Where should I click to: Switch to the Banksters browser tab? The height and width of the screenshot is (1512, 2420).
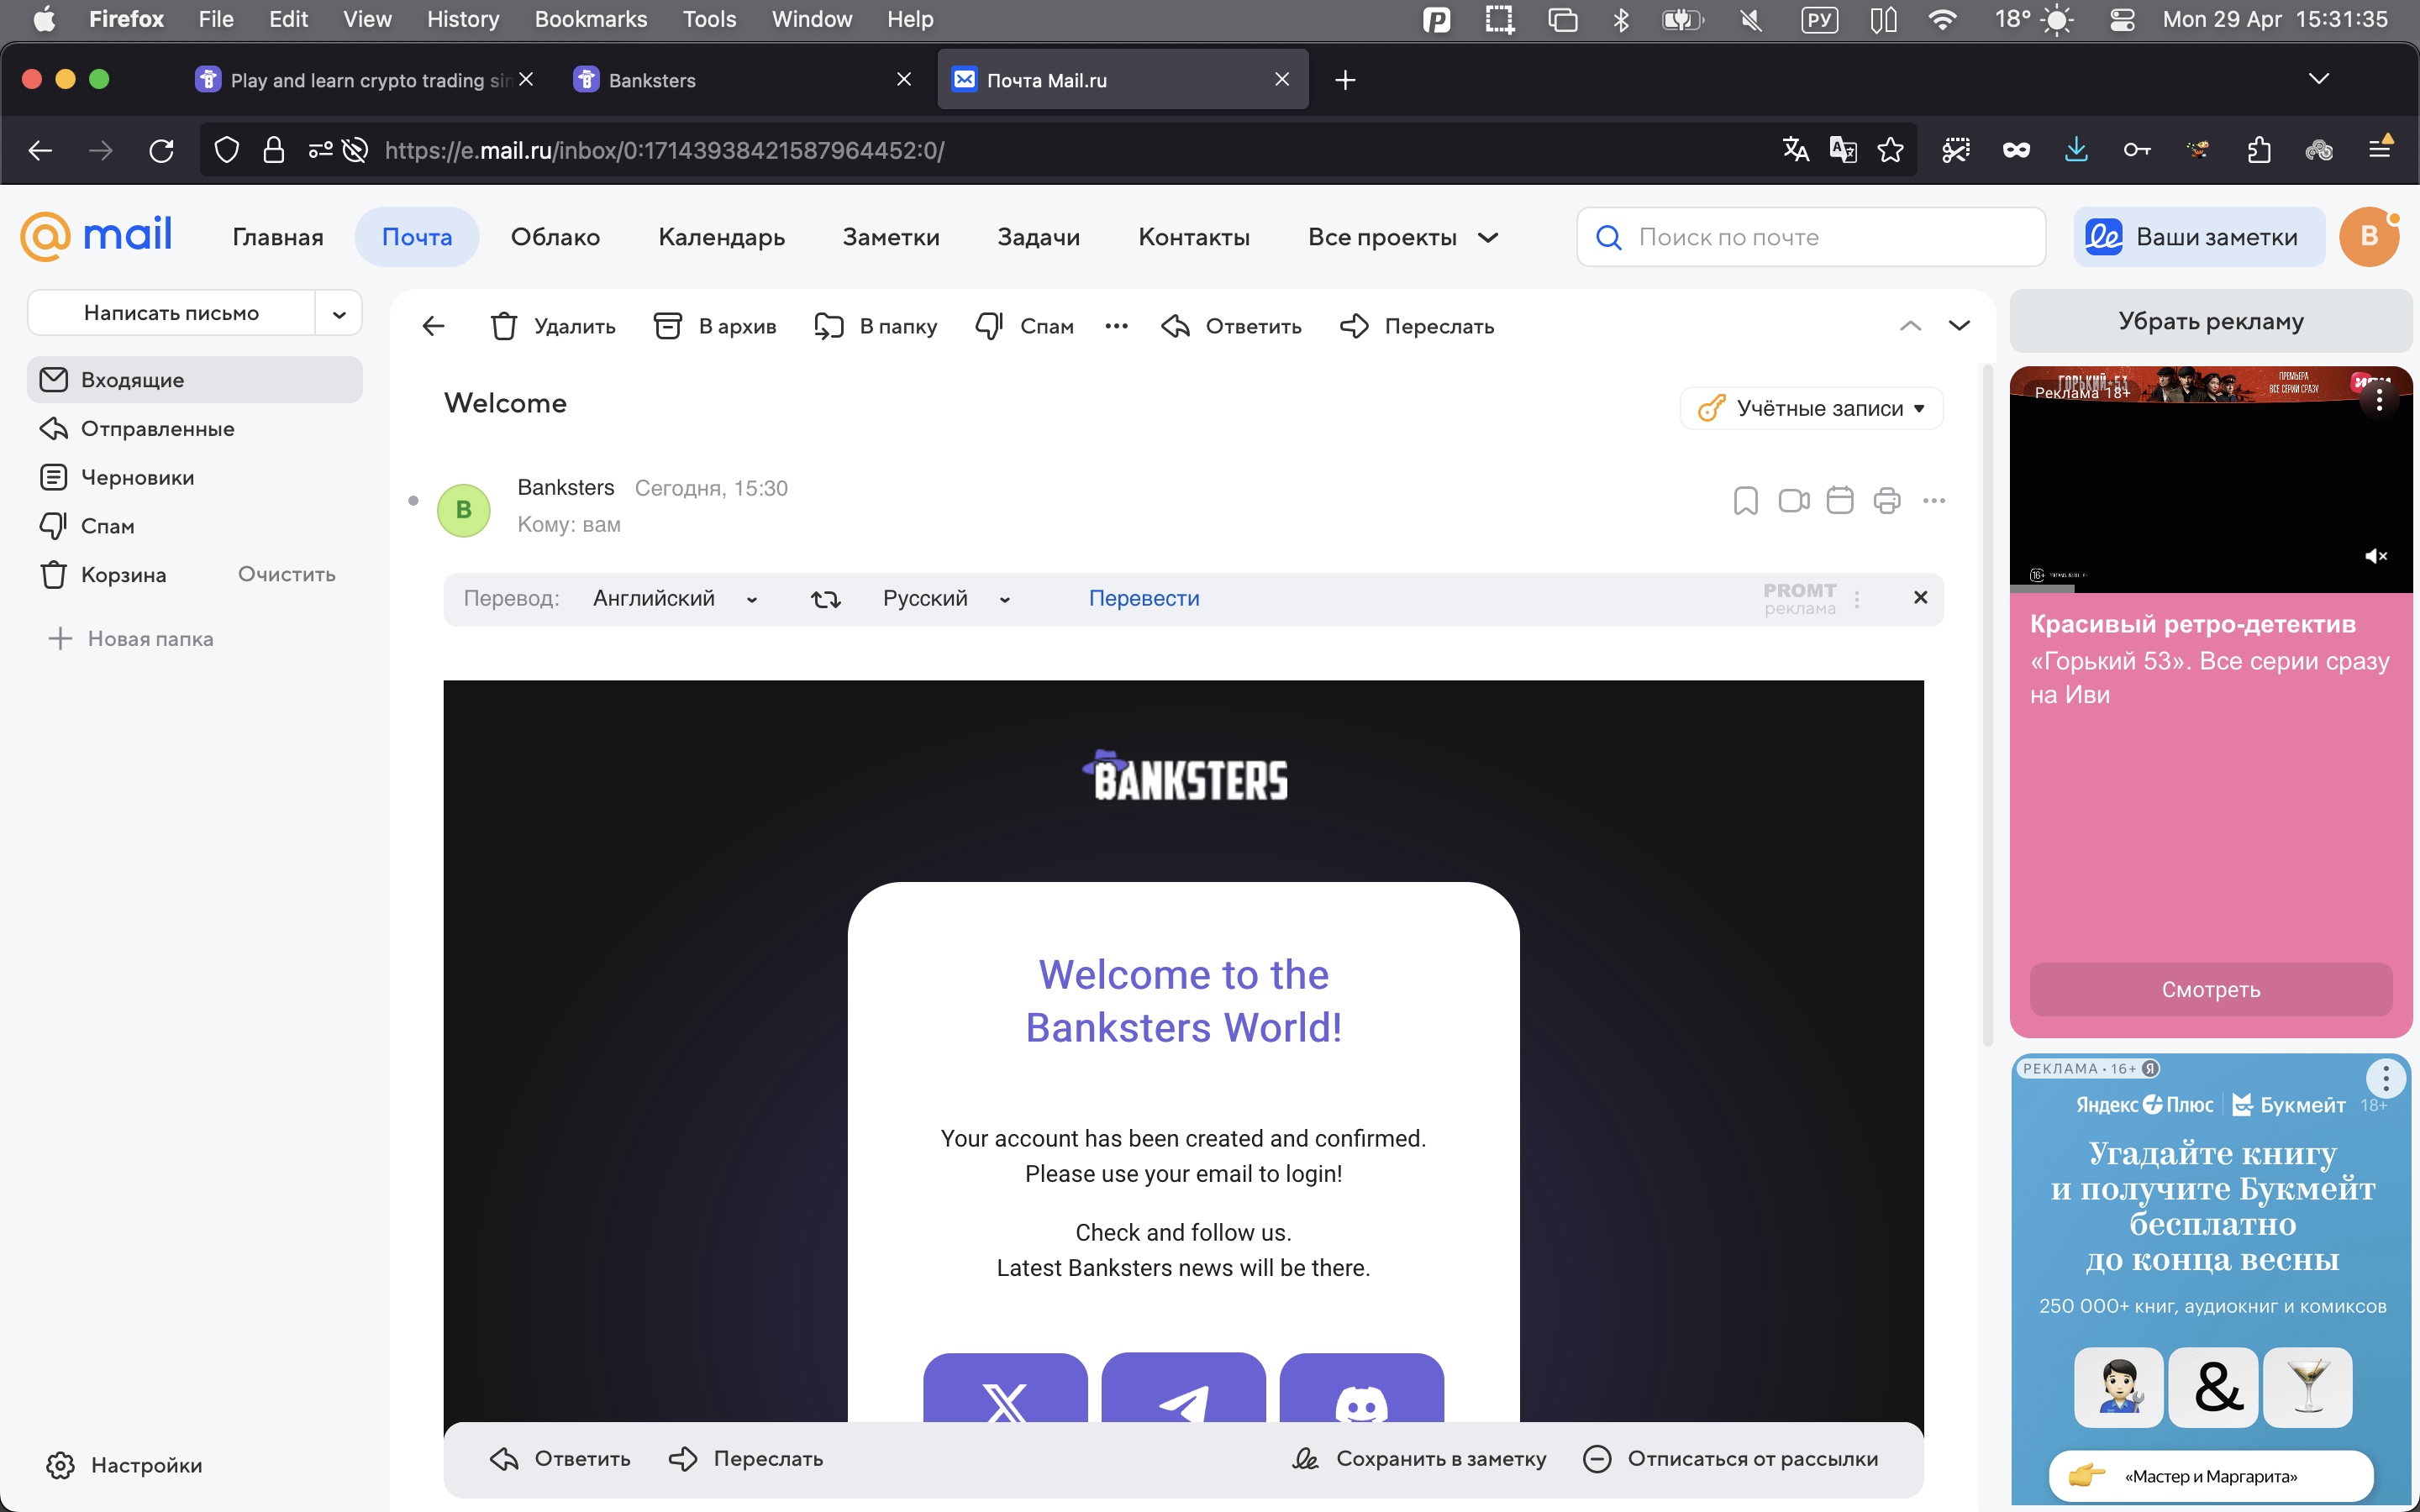[741, 80]
